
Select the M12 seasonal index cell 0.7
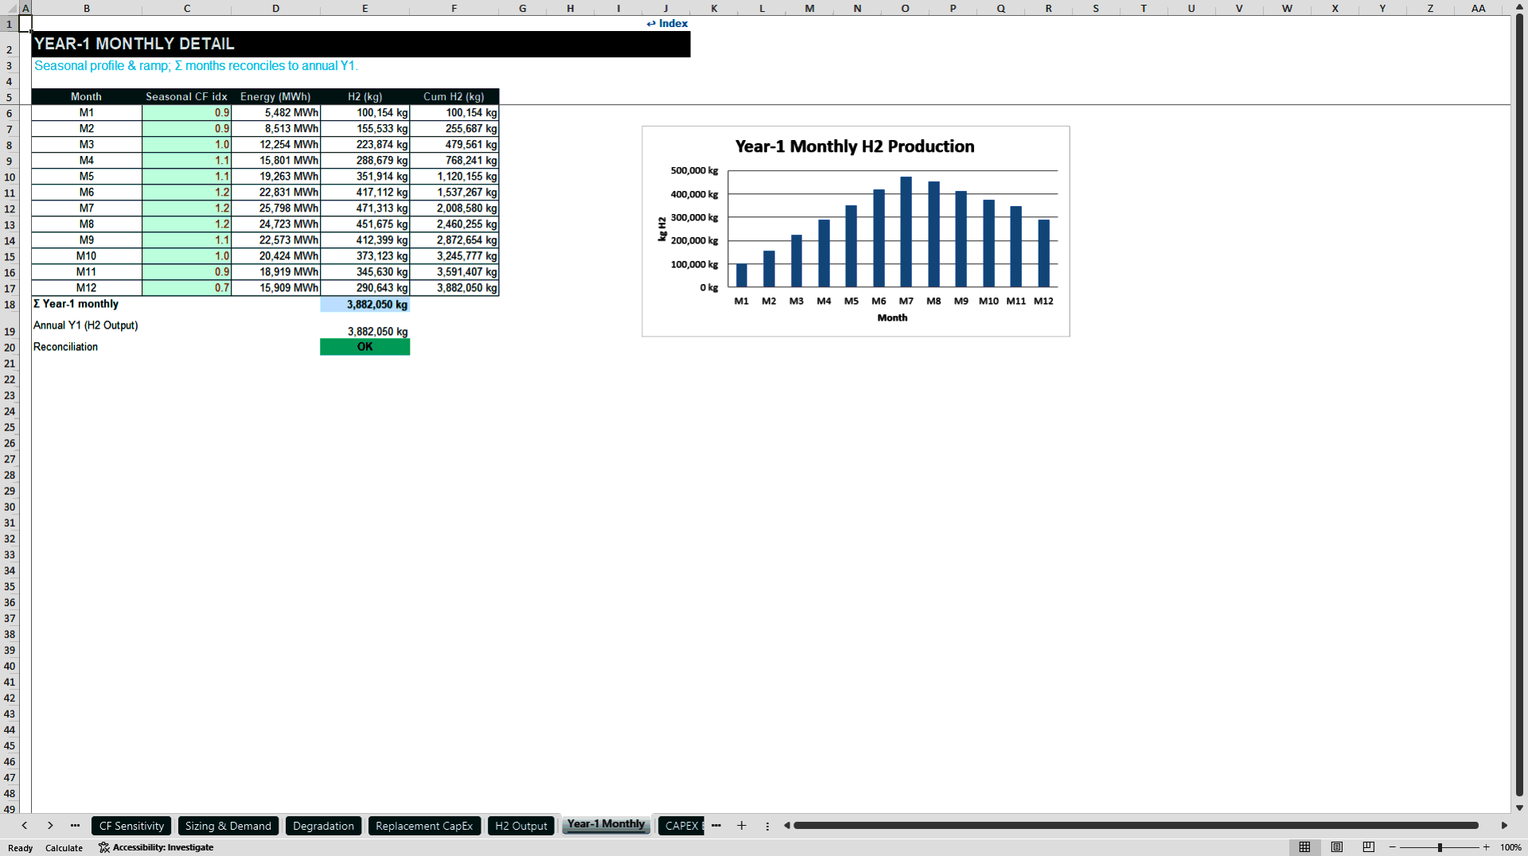pyautogui.click(x=187, y=288)
